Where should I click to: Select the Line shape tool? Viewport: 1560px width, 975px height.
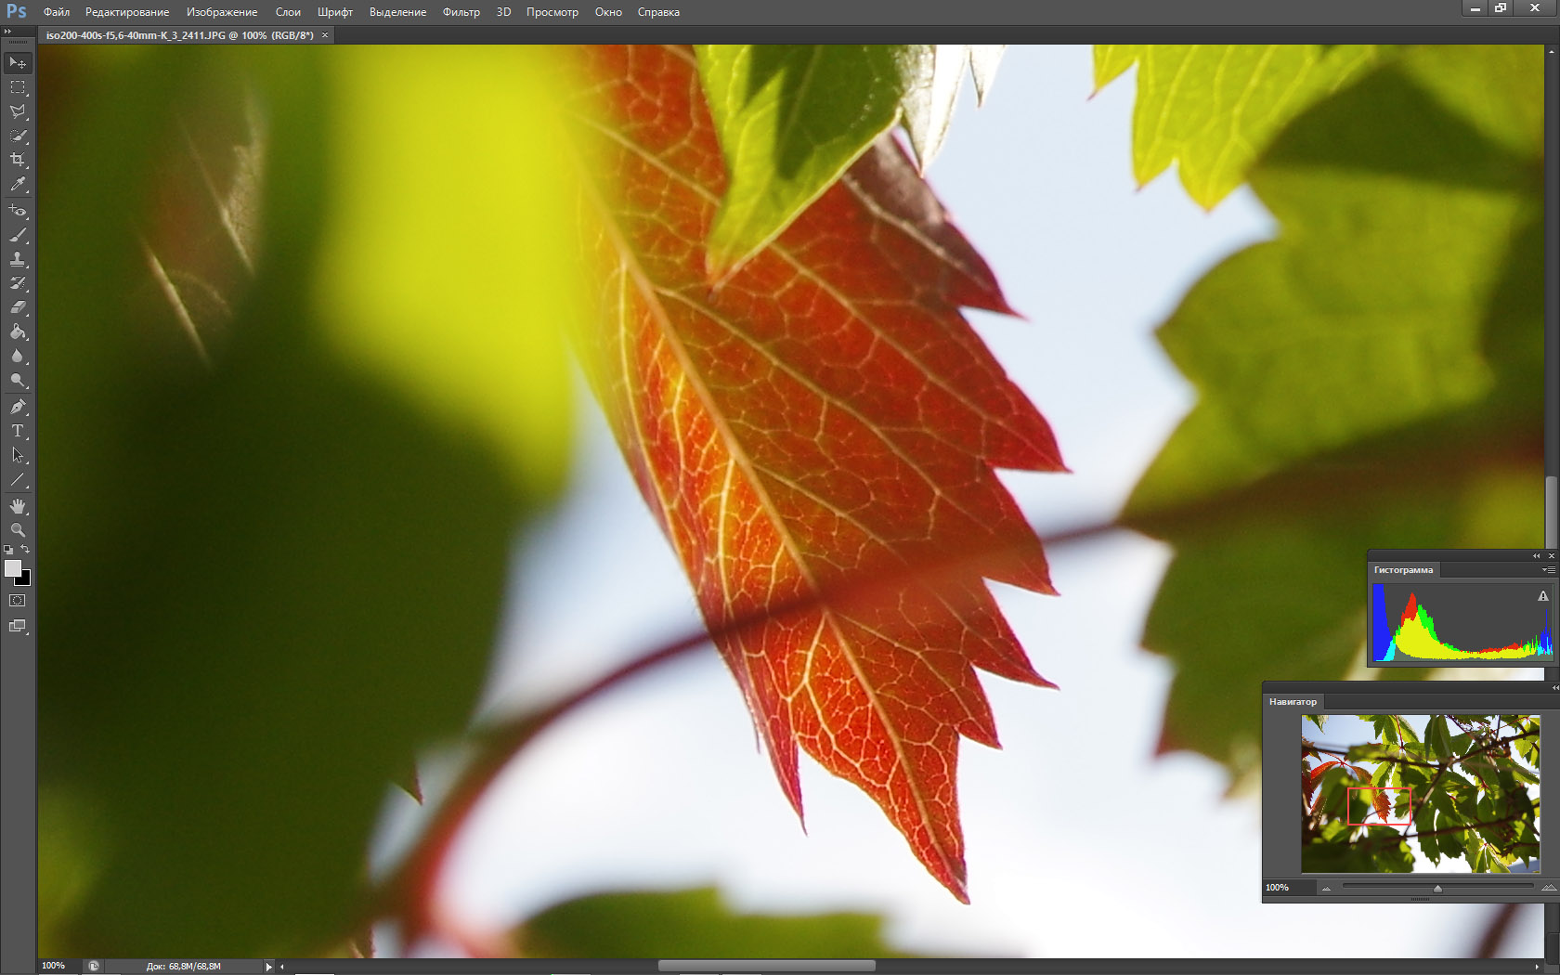tap(18, 480)
